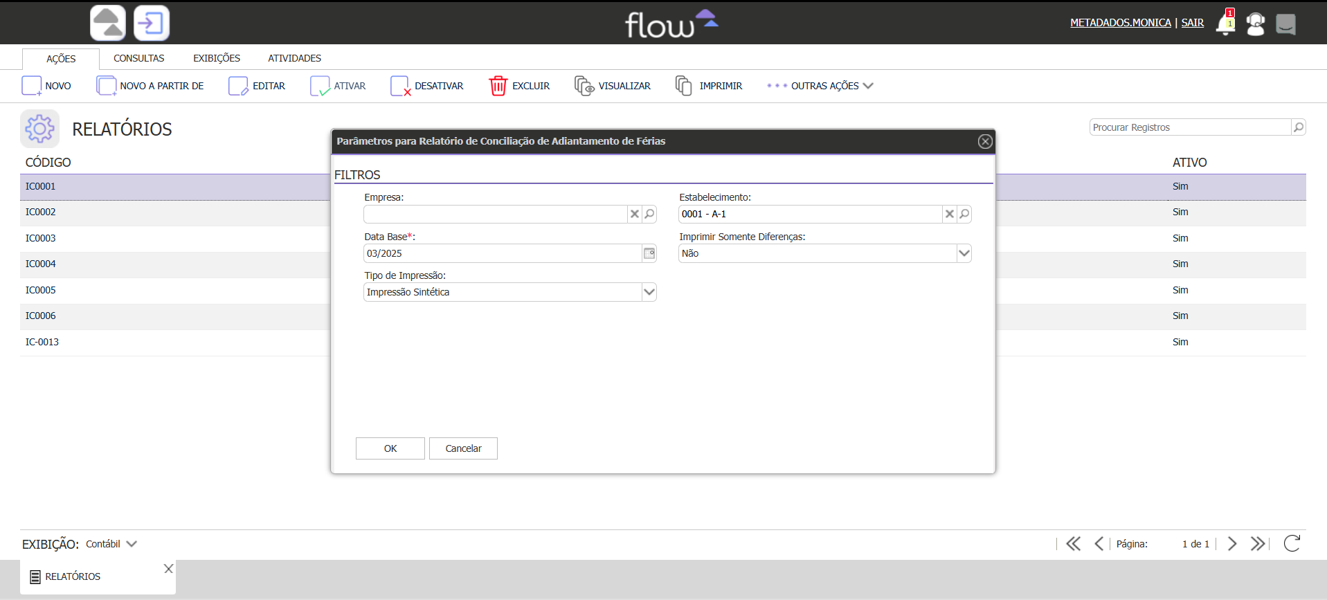
Task: Open the support agent headset icon
Action: point(1255,24)
